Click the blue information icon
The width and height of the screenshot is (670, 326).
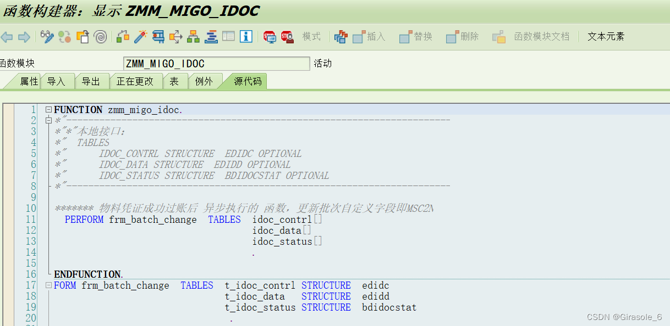click(x=245, y=37)
